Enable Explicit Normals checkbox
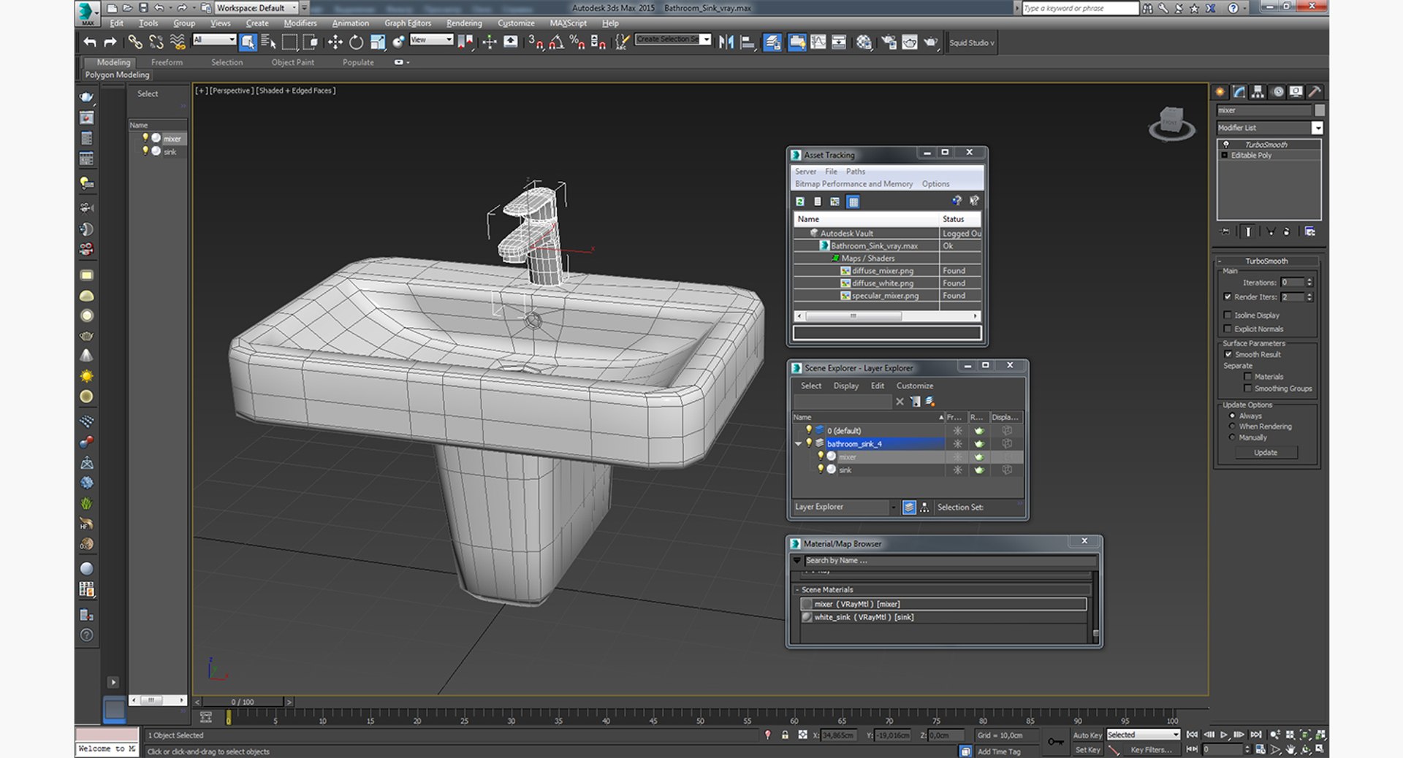 (1228, 329)
